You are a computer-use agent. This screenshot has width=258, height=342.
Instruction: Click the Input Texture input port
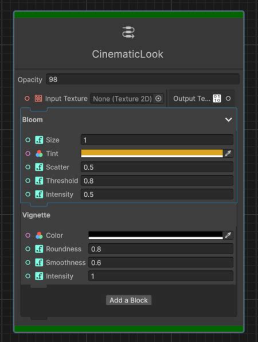coord(27,99)
